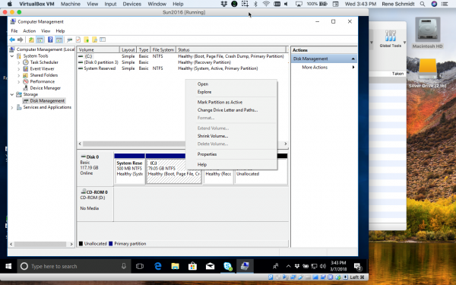456x285 pixels.
Task: Open the File menu
Action: [x=14, y=31]
